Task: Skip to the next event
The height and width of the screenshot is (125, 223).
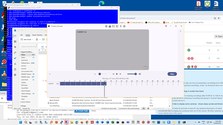Action: click(120, 74)
